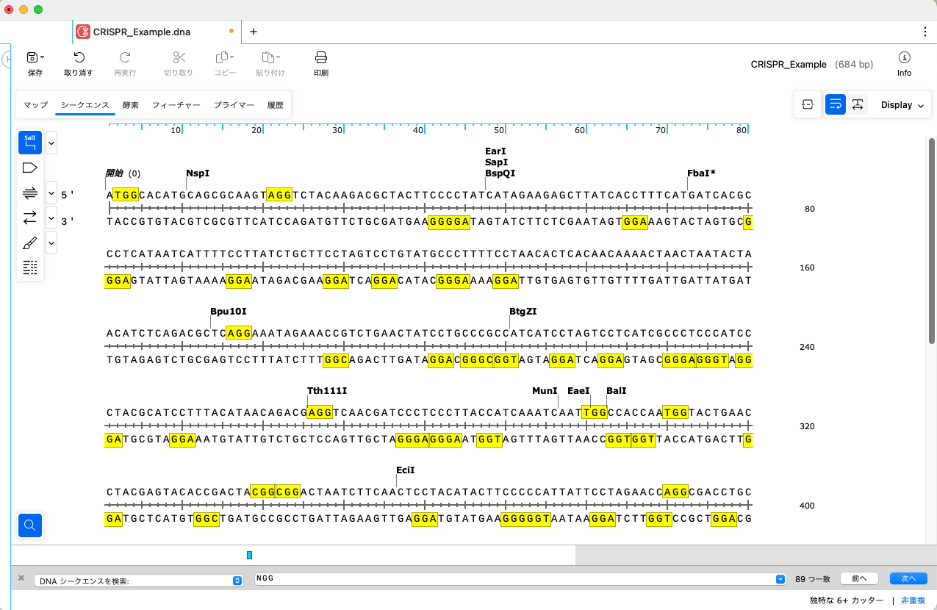Toggle the region selection mode
The height and width of the screenshot is (610, 937).
807,104
